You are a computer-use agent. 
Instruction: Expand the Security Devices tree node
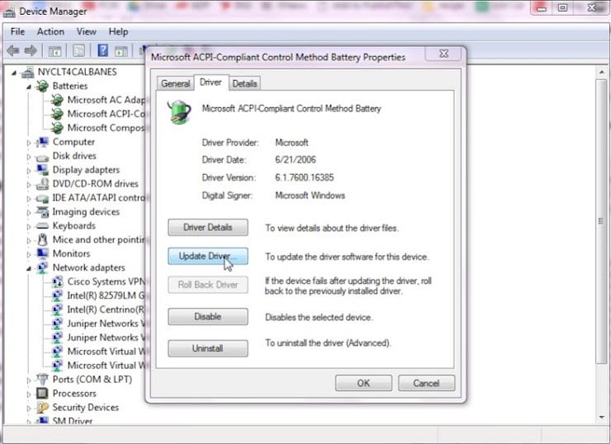coord(28,409)
